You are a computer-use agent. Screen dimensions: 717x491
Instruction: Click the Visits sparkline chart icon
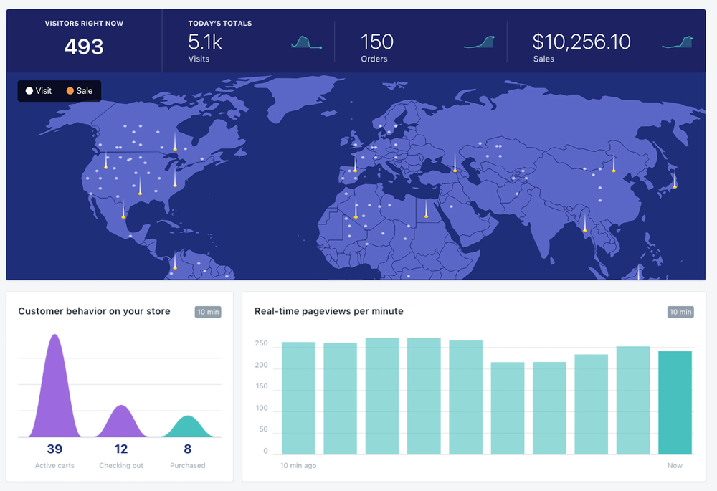tap(306, 43)
